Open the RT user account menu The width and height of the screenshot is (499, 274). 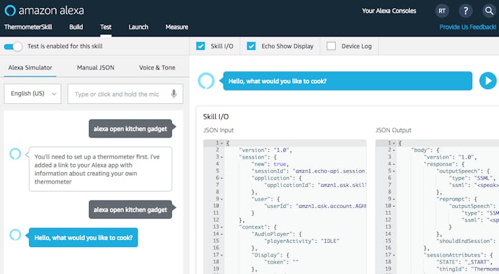442,11
